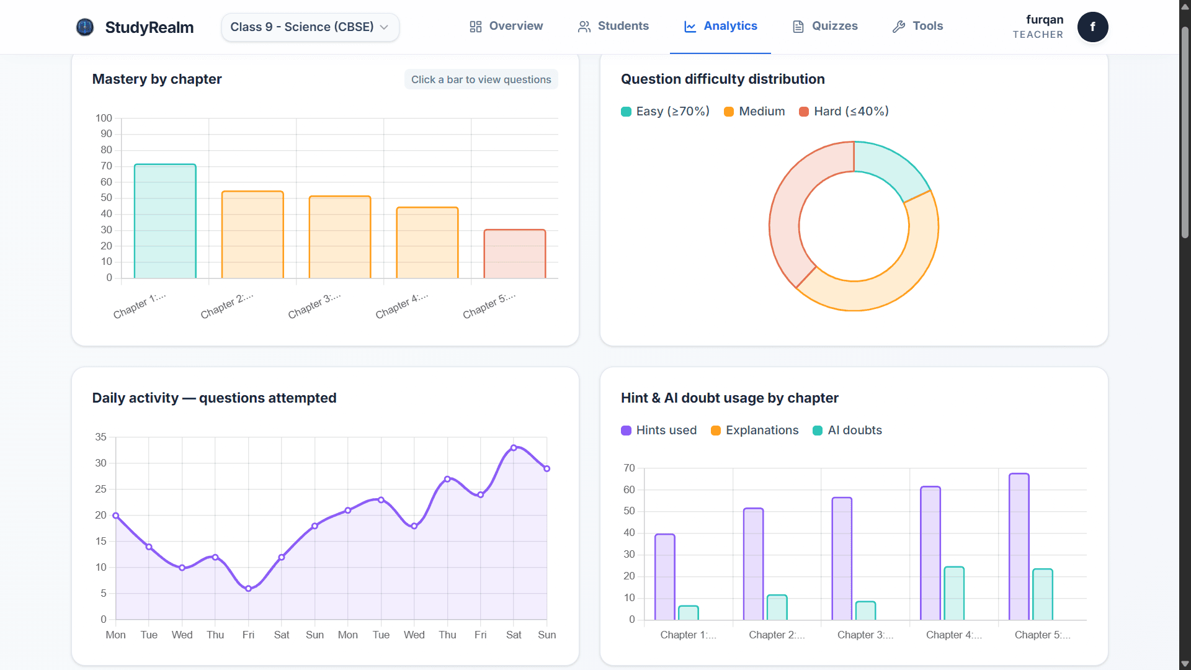Click the Chapter 1 mastery bar
This screenshot has width=1191, height=670.
coord(165,221)
